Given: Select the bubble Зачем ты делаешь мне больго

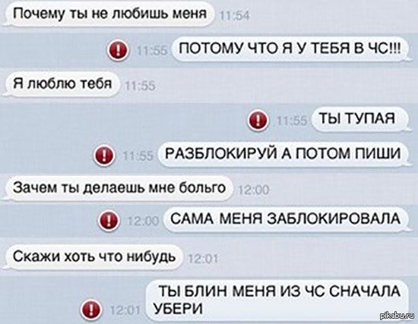Looking at the screenshot, I should pyautogui.click(x=118, y=188).
